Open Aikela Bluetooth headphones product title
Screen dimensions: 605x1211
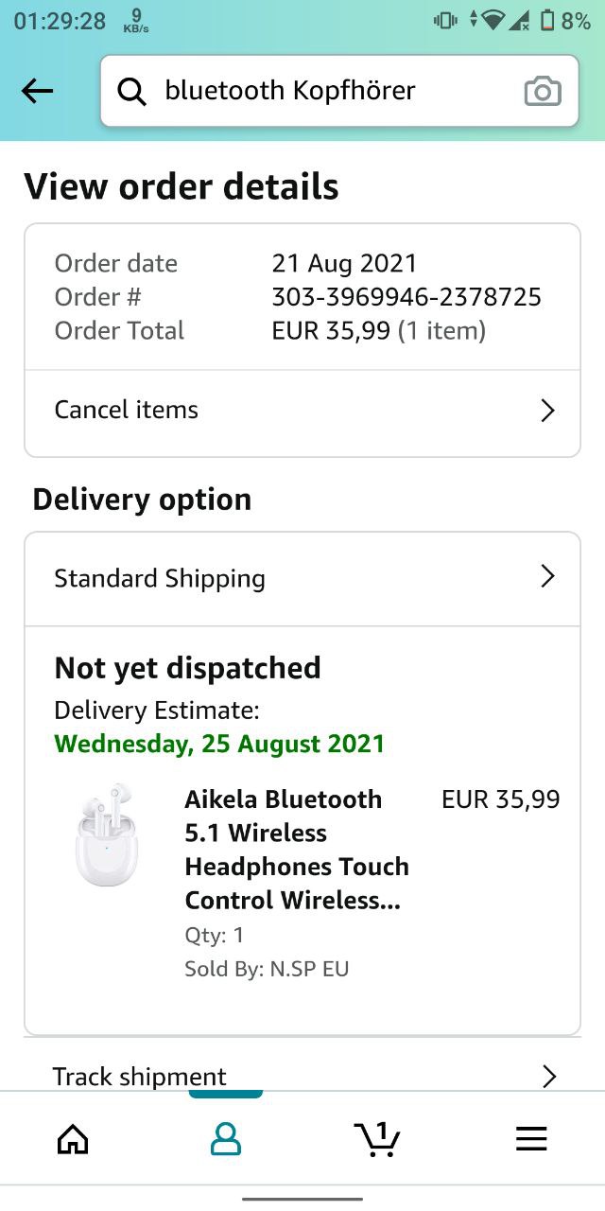pos(297,850)
